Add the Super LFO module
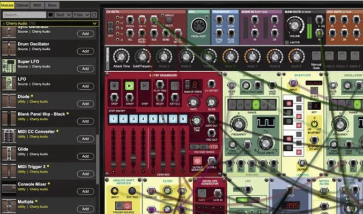Image resolution: width=363 pixels, height=214 pixels. [x=85, y=68]
